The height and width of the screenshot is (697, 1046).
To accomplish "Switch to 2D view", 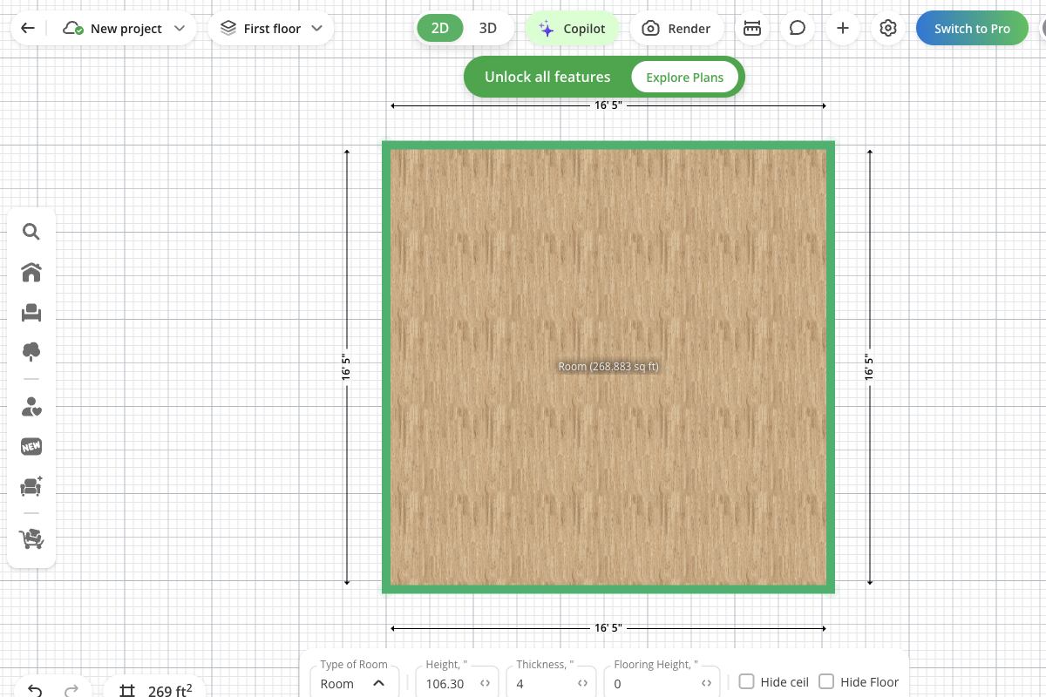I will tap(440, 28).
